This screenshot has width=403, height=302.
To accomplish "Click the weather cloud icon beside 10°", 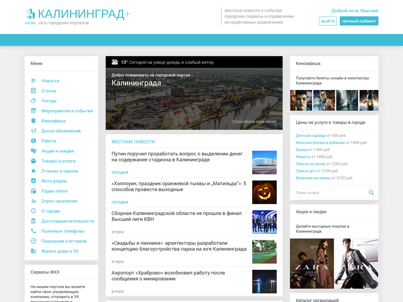I will pos(115,62).
